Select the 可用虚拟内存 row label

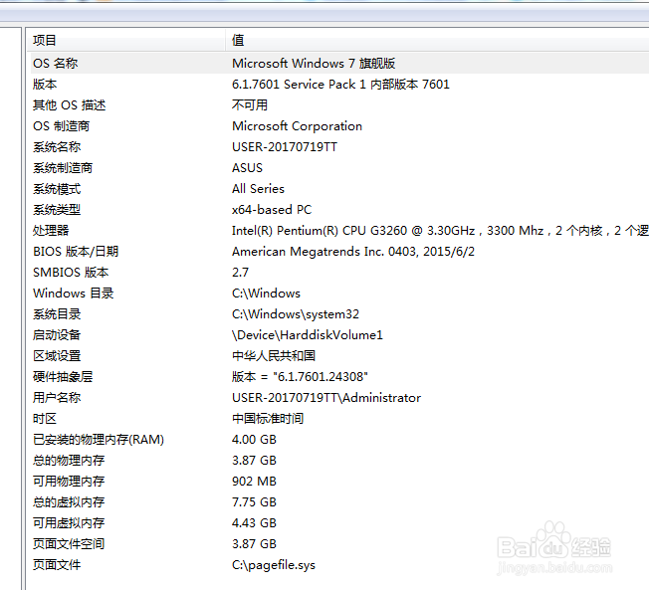[69, 523]
